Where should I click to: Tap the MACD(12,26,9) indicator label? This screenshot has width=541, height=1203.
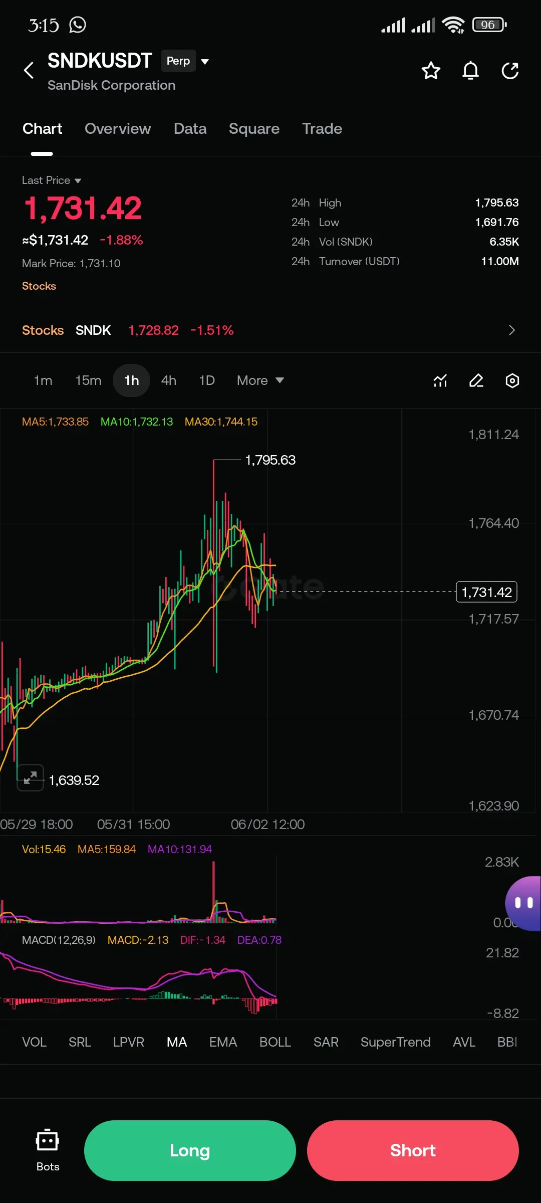click(x=59, y=940)
